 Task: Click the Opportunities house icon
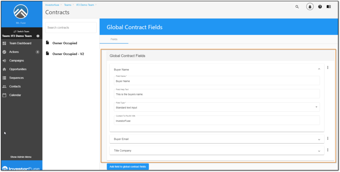point(4,69)
